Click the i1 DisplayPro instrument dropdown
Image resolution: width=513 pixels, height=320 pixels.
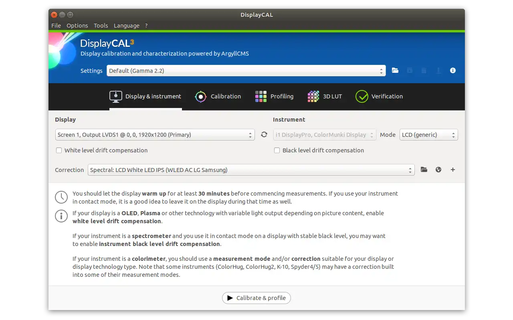tap(325, 135)
